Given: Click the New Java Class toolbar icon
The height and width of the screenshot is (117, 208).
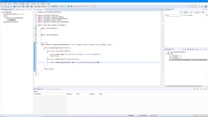Looking at the screenshot, I should click(39, 6).
